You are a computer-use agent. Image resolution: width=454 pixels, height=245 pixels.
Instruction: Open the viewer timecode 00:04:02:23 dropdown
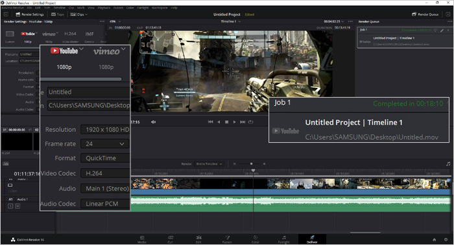334,21
